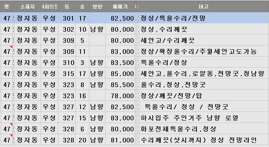This screenshot has height=147, width=269.
Task: Click price 85,500 in the 323동 8층 row
Action: pos(122,85)
